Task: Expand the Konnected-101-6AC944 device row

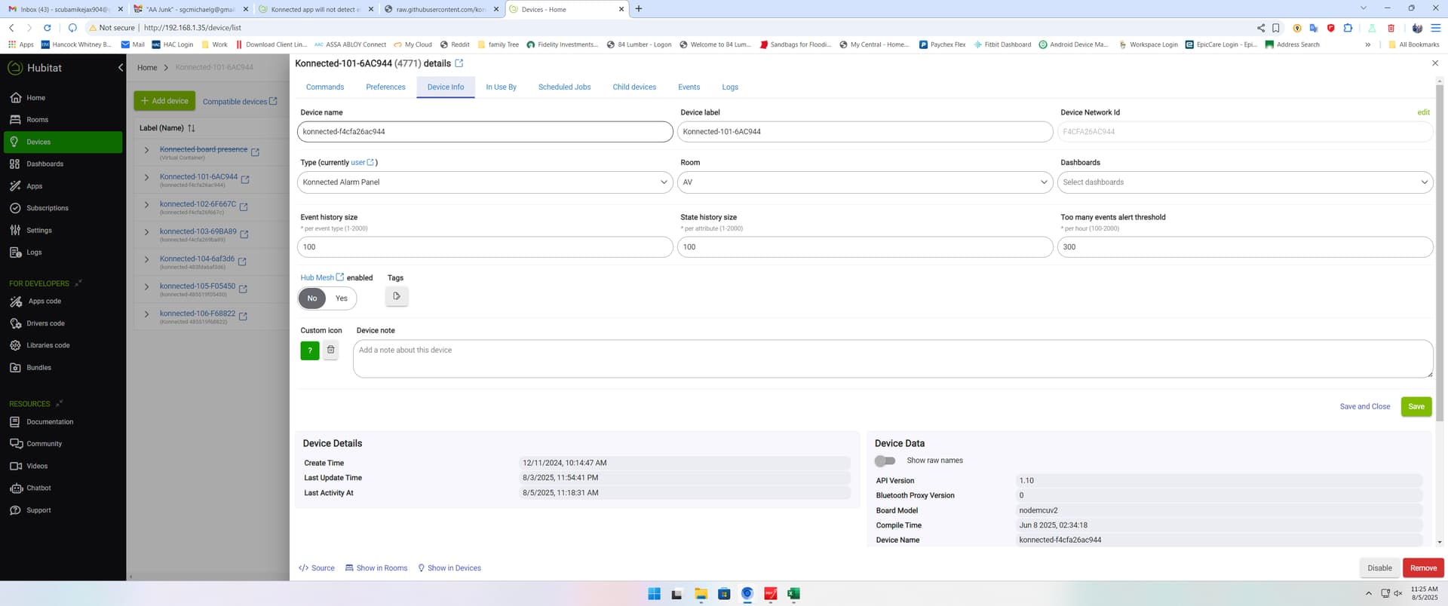Action: [x=147, y=178]
